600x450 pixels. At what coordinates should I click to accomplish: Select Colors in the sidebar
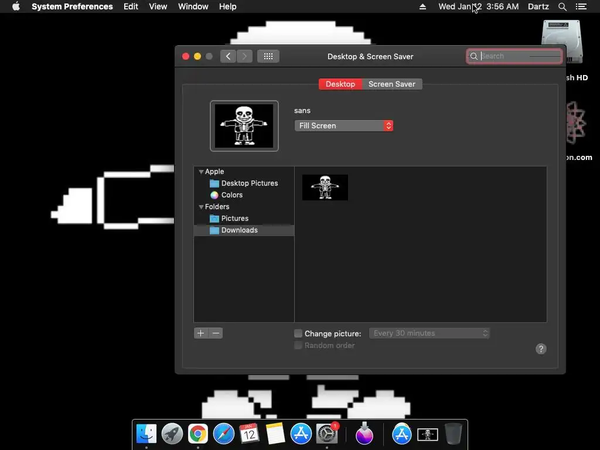[226, 195]
